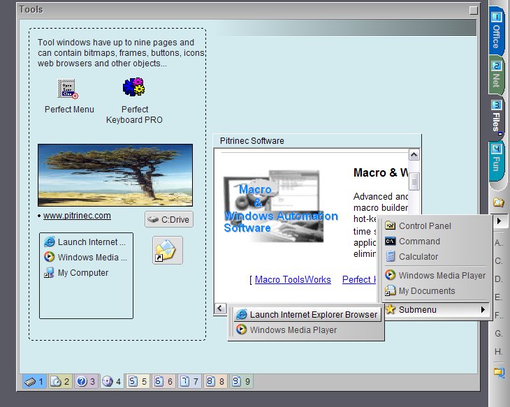510x407 pixels.
Task: Click the folder shortcut button
Action: pos(168,251)
